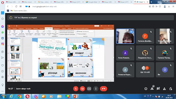Open WhatsApp in Opera sidebar

click(2, 32)
